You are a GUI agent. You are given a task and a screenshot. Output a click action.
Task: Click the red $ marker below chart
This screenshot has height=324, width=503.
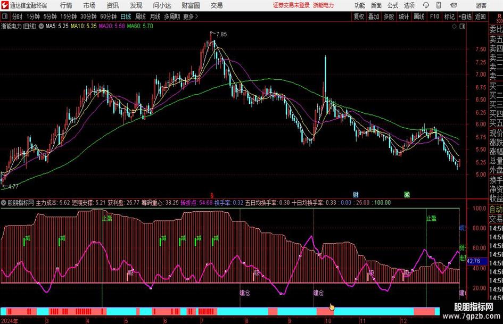212,195
